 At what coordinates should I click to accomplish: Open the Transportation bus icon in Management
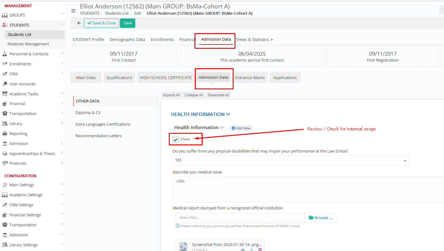point(5,114)
